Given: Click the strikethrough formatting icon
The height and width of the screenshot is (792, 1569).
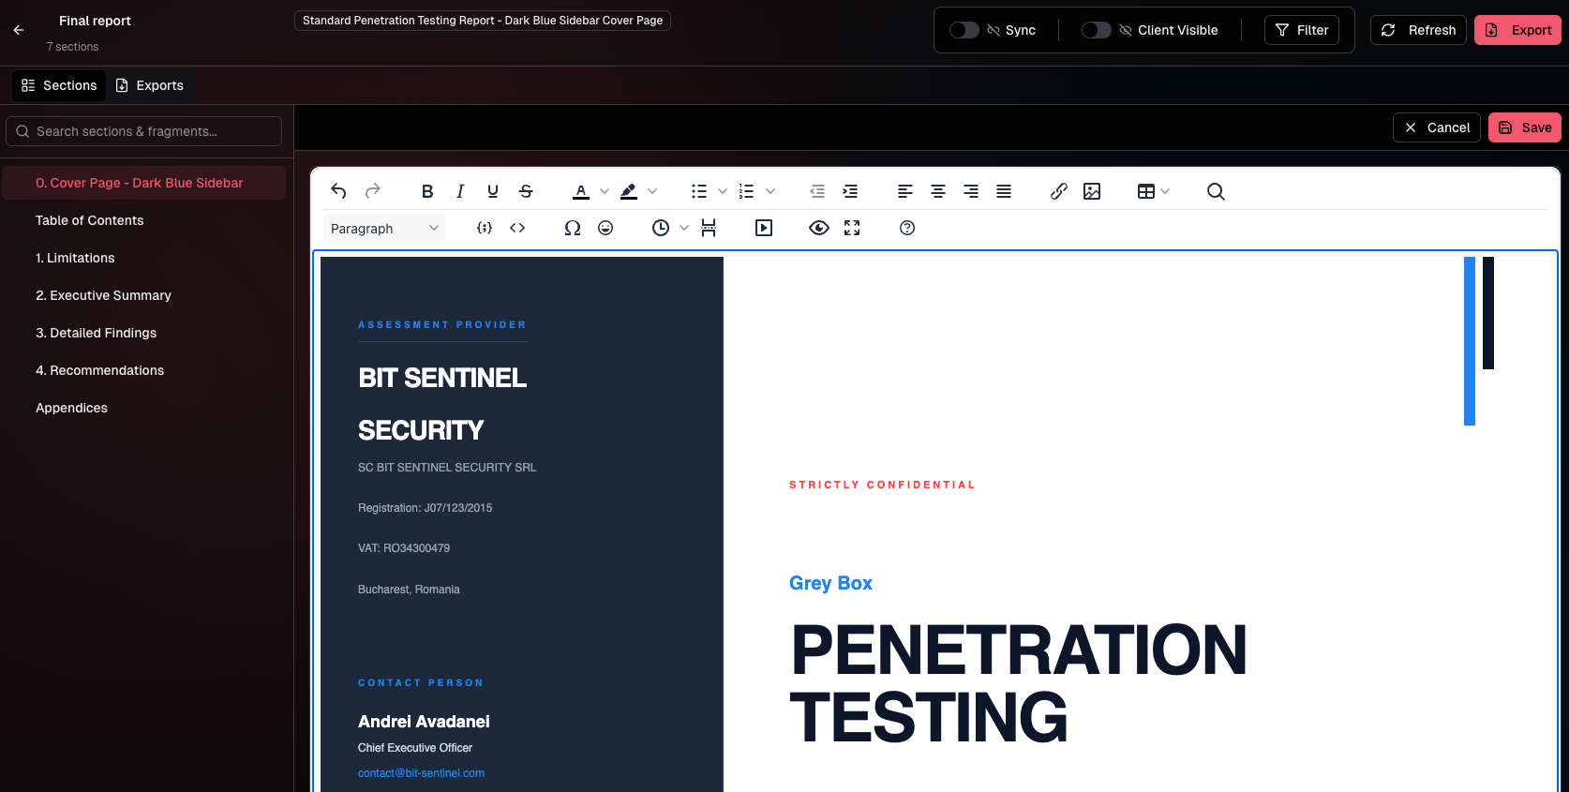Looking at the screenshot, I should (x=526, y=191).
